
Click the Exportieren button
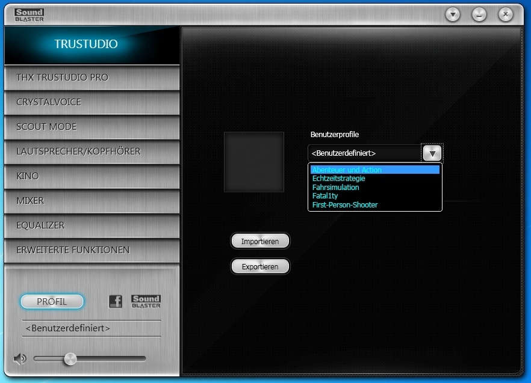[260, 266]
